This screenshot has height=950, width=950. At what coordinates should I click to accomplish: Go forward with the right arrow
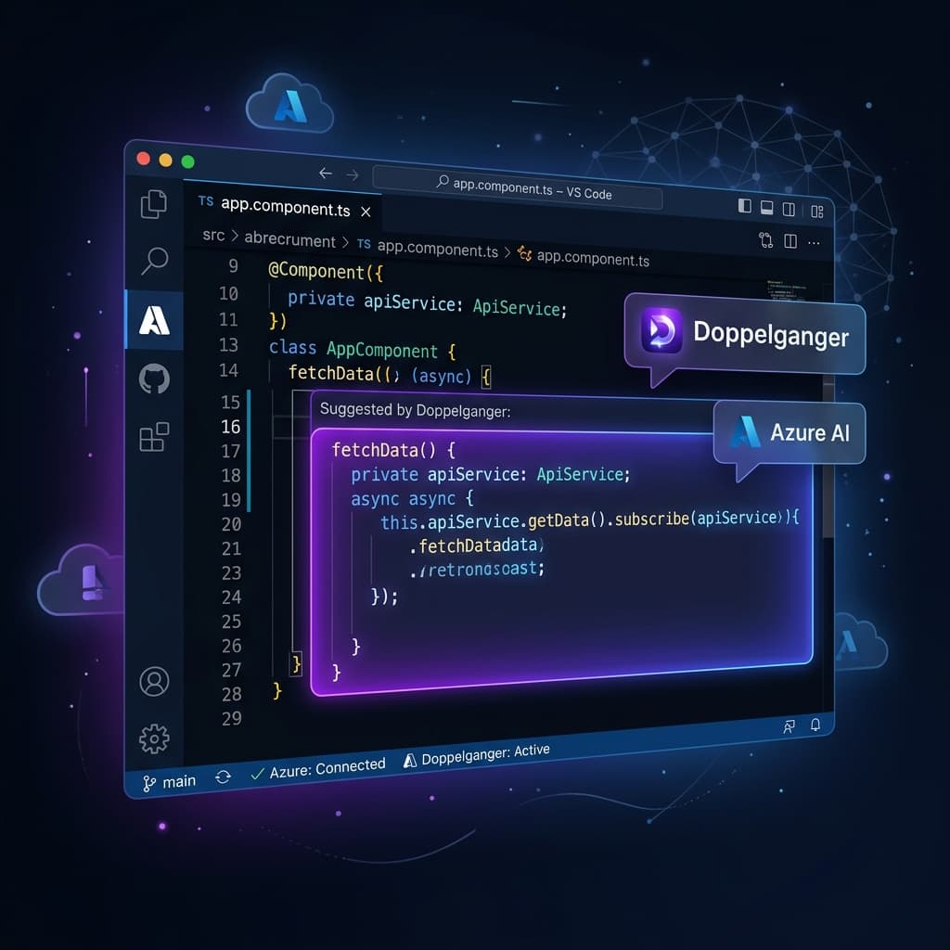pos(353,175)
